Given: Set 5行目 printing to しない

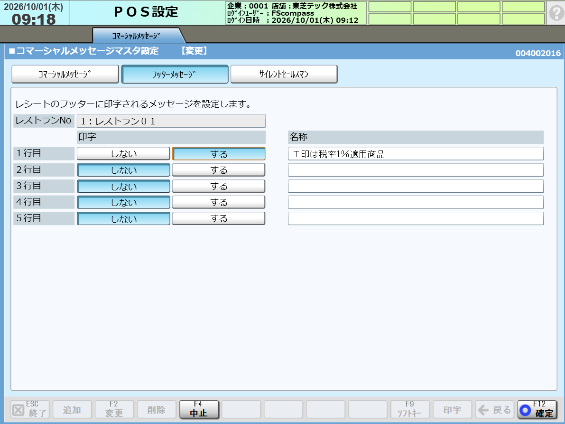Looking at the screenshot, I should [x=123, y=218].
